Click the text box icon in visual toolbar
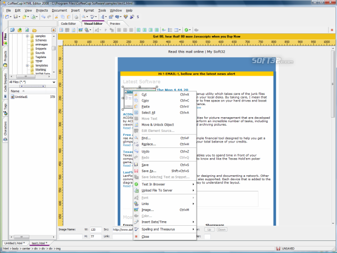 61,30
